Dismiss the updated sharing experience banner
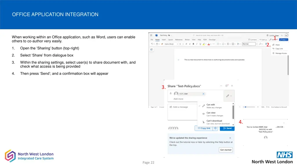This screenshot has width=297, height=167. click(x=230, y=138)
